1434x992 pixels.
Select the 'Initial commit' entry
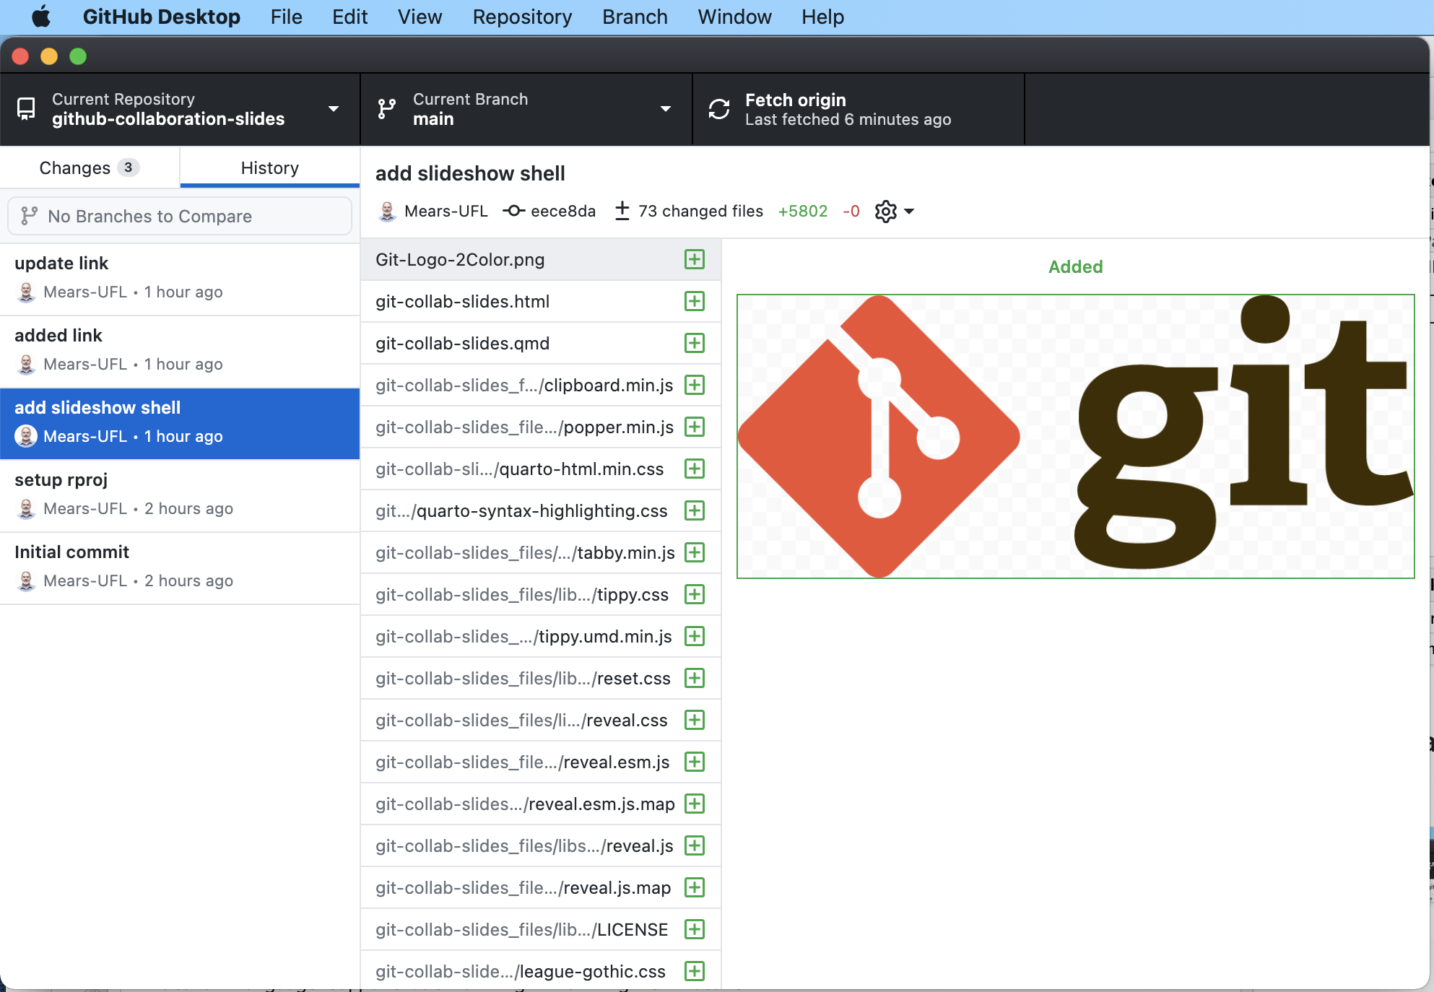tap(179, 567)
